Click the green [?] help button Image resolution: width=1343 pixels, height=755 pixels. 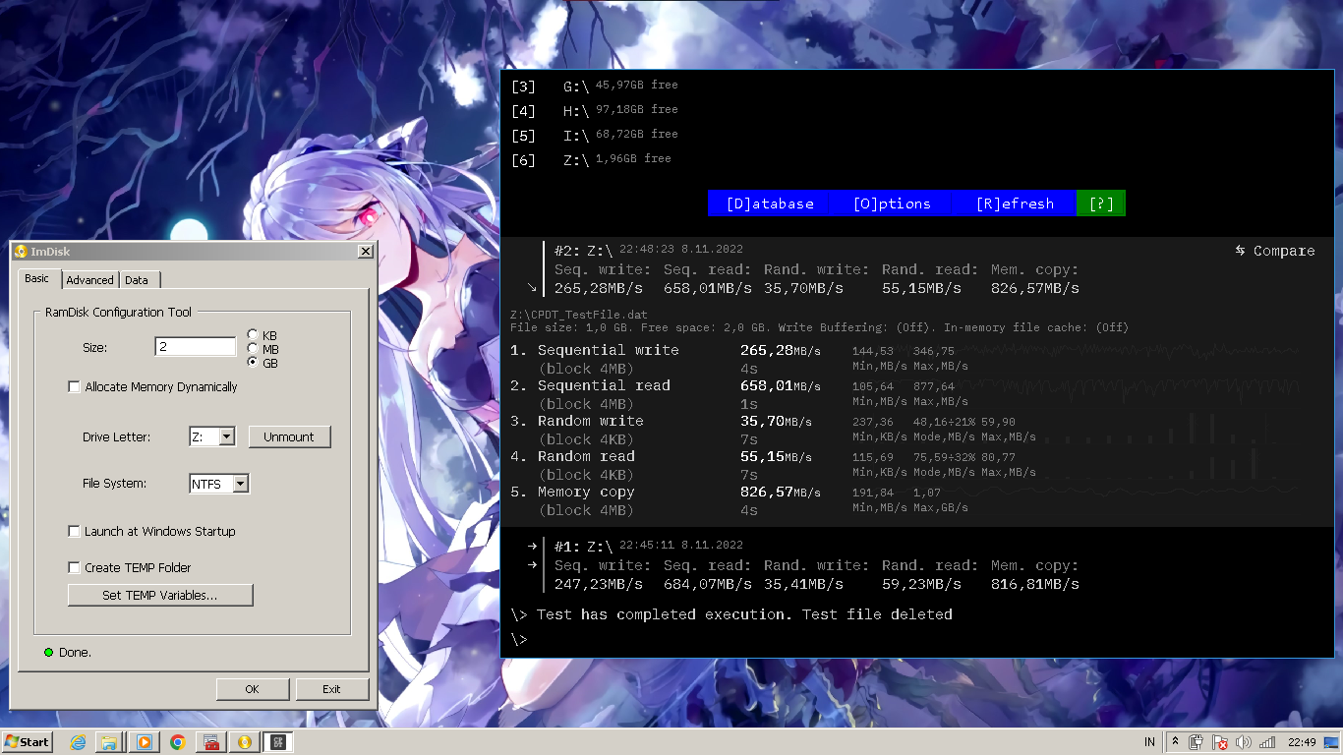click(x=1101, y=203)
